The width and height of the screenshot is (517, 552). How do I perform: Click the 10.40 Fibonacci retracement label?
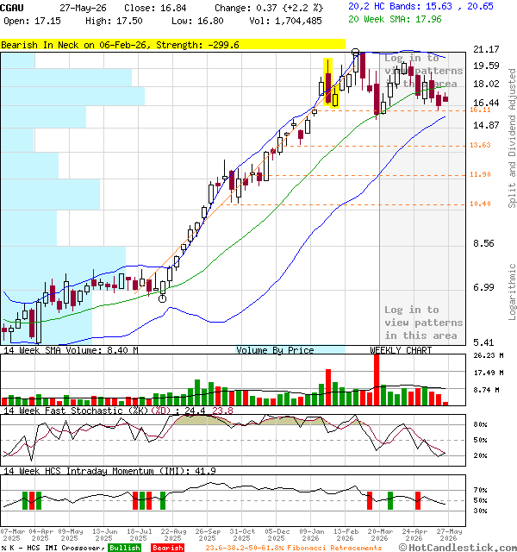tap(480, 204)
